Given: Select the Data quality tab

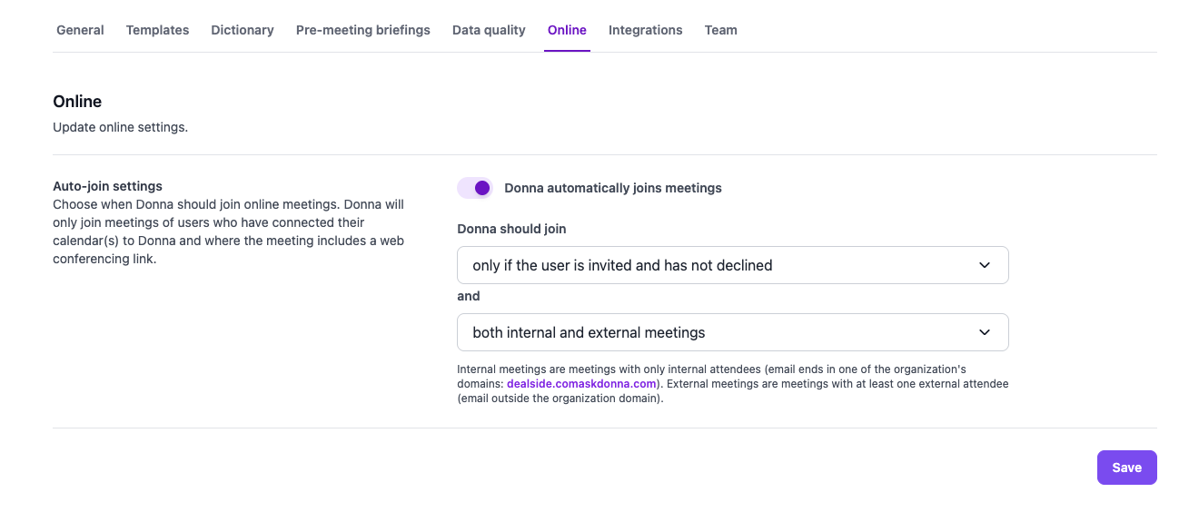Looking at the screenshot, I should pyautogui.click(x=489, y=30).
